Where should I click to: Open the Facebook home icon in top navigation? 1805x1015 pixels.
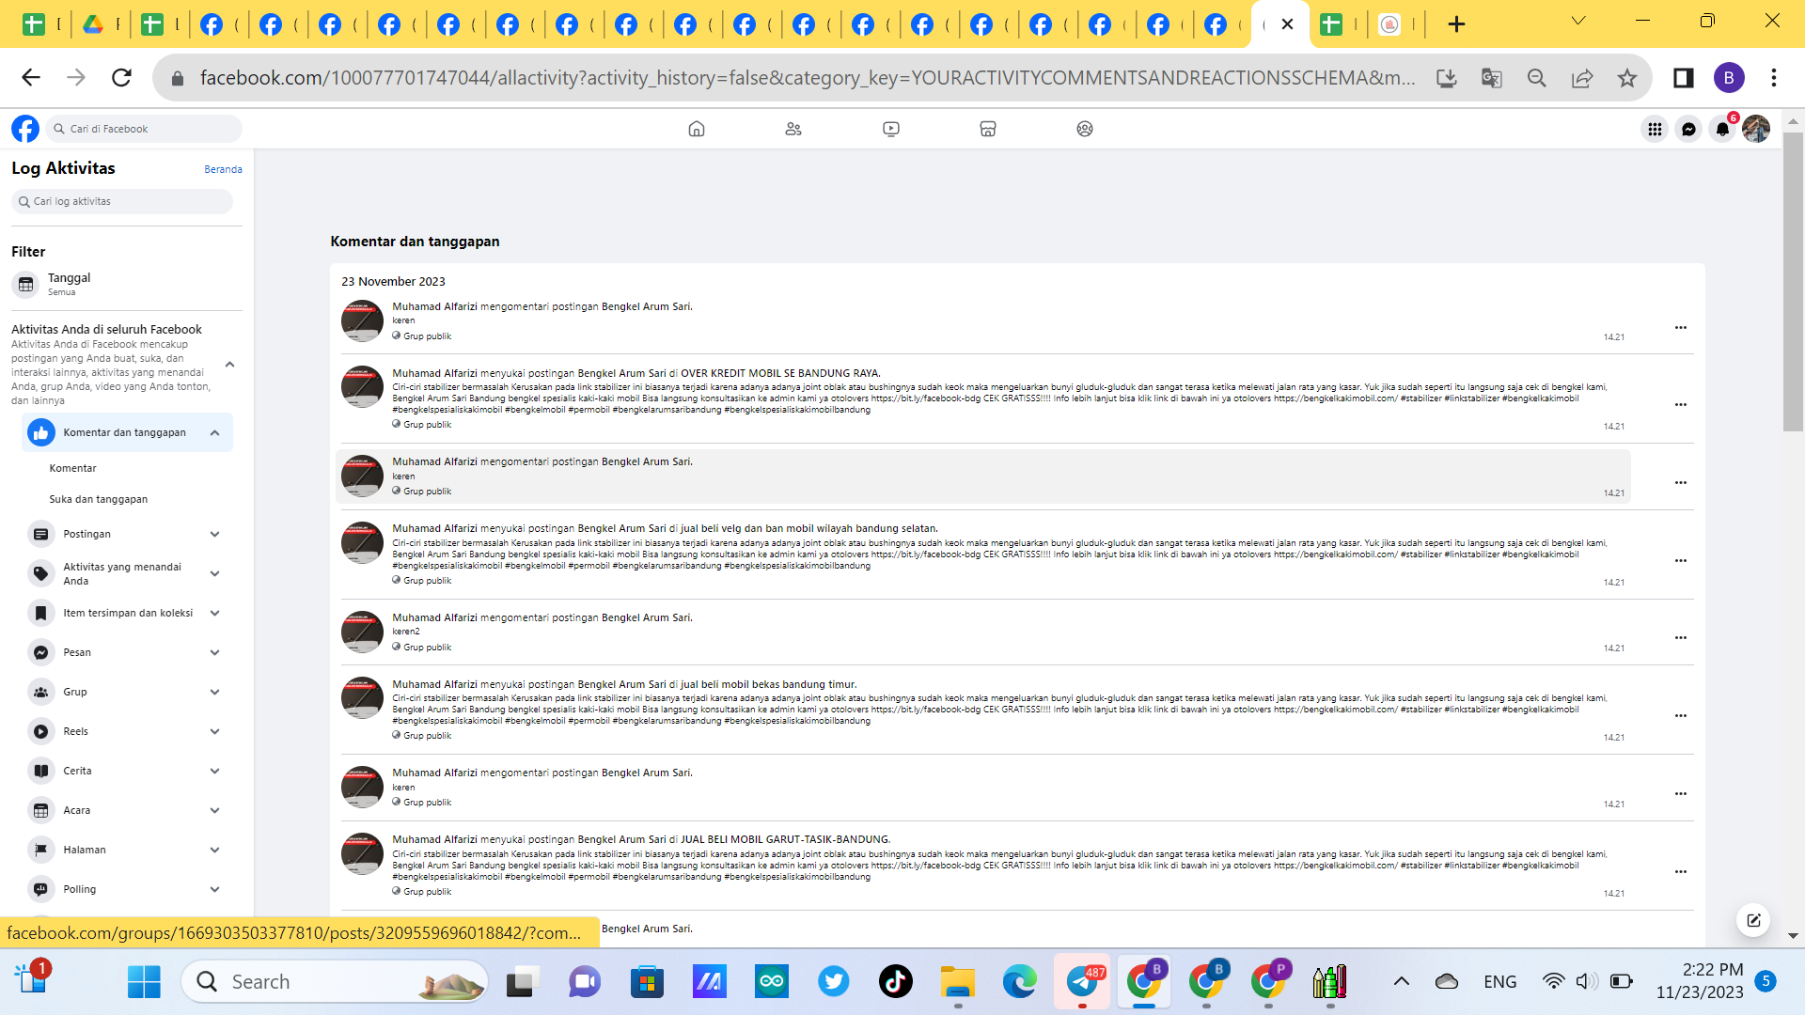point(697,129)
